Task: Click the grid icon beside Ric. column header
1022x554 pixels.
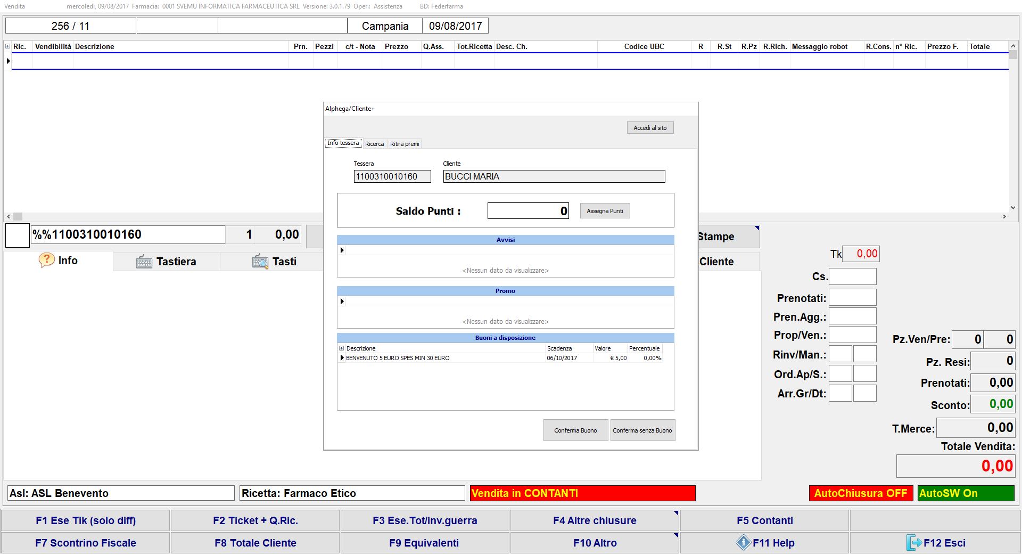Action: tap(8, 46)
